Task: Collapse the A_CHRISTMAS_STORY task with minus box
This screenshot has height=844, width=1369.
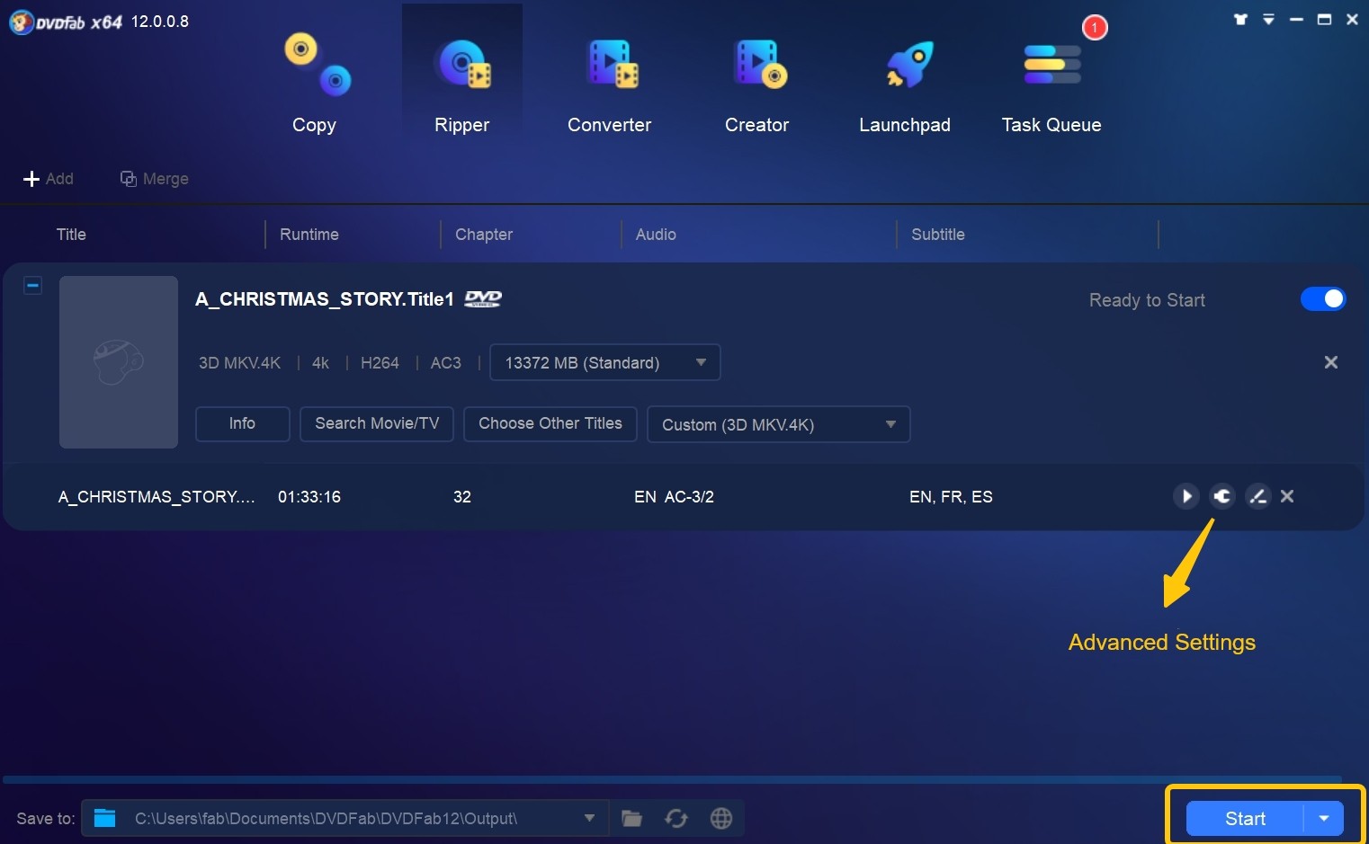Action: [x=32, y=286]
